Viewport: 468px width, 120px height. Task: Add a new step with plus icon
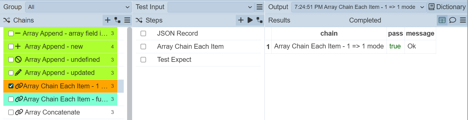(241, 20)
